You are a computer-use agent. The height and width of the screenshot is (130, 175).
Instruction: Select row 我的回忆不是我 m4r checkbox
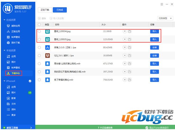39,72
